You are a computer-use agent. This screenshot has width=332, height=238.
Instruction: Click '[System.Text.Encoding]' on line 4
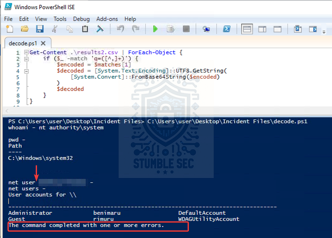pyautogui.click(x=131, y=71)
